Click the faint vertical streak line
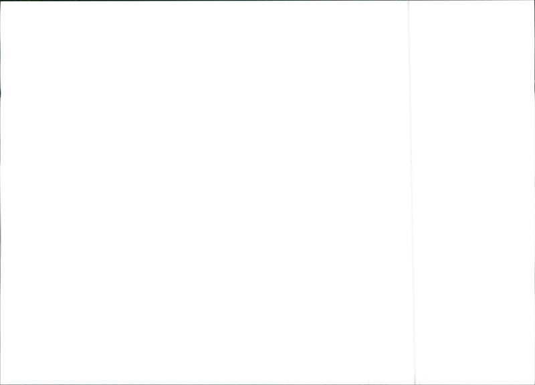This screenshot has height=385, width=535. [411, 192]
